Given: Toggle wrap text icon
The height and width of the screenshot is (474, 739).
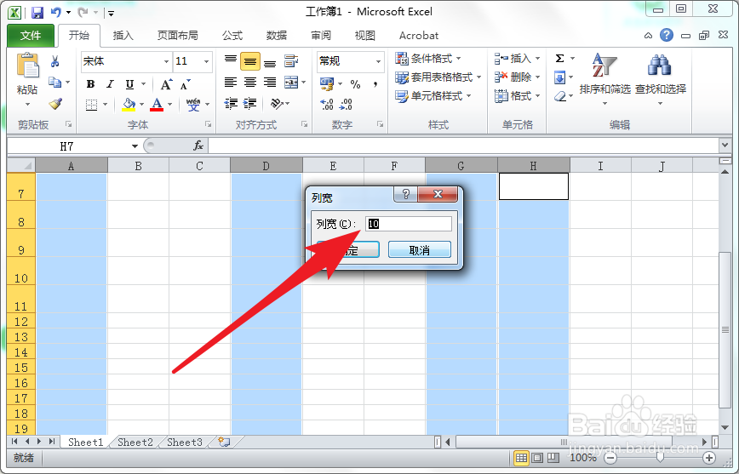Looking at the screenshot, I should click(291, 60).
